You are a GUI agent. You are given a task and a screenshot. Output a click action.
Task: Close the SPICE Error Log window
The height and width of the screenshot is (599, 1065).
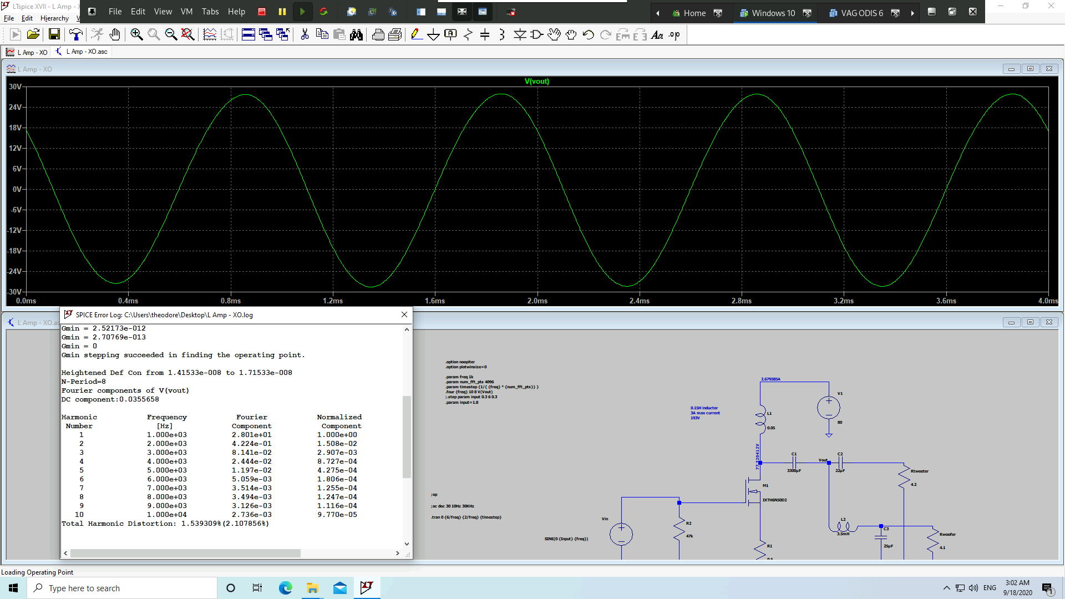coord(404,314)
